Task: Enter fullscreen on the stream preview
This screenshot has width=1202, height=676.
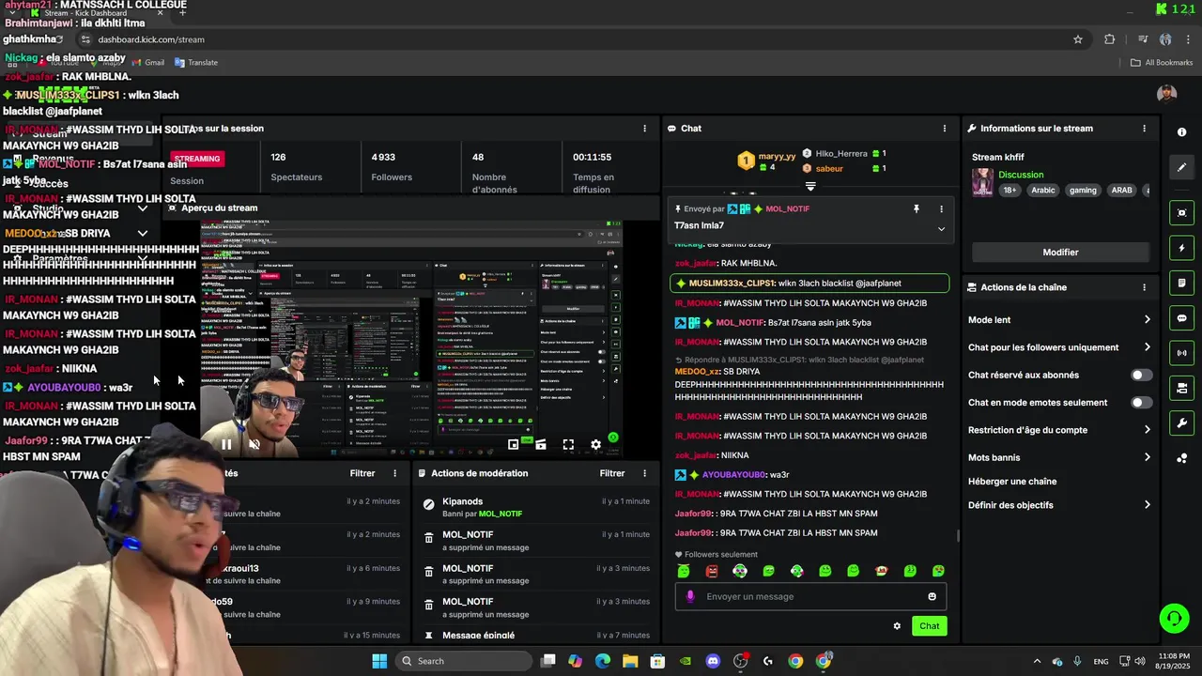Action: [568, 445]
